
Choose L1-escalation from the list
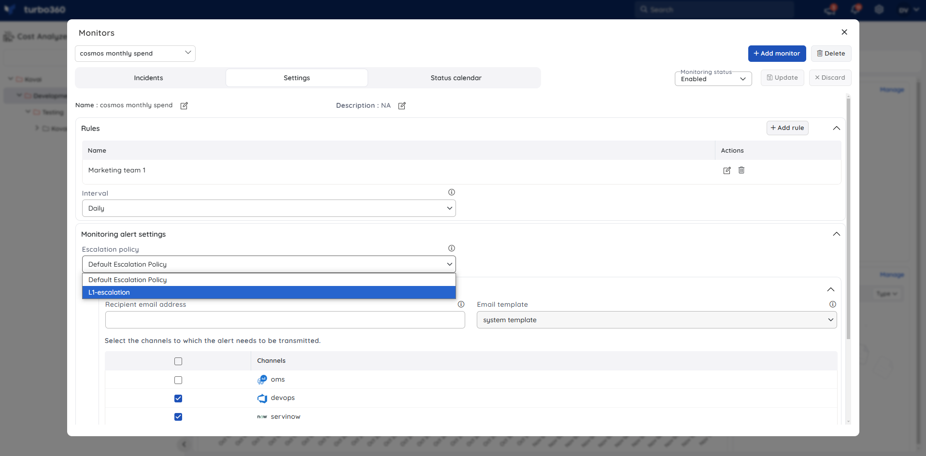(x=269, y=292)
